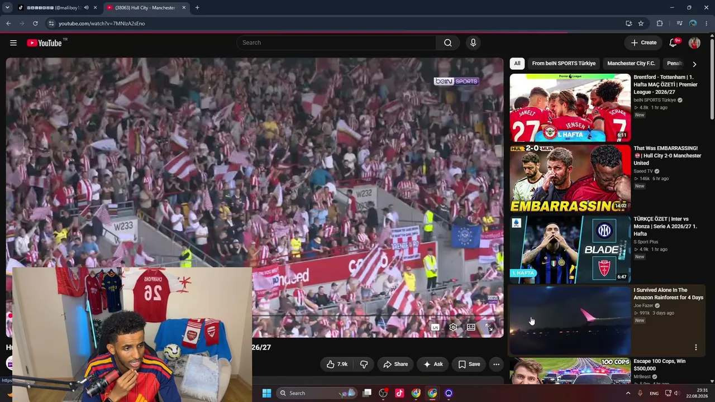Select the All filter chip

pyautogui.click(x=517, y=64)
